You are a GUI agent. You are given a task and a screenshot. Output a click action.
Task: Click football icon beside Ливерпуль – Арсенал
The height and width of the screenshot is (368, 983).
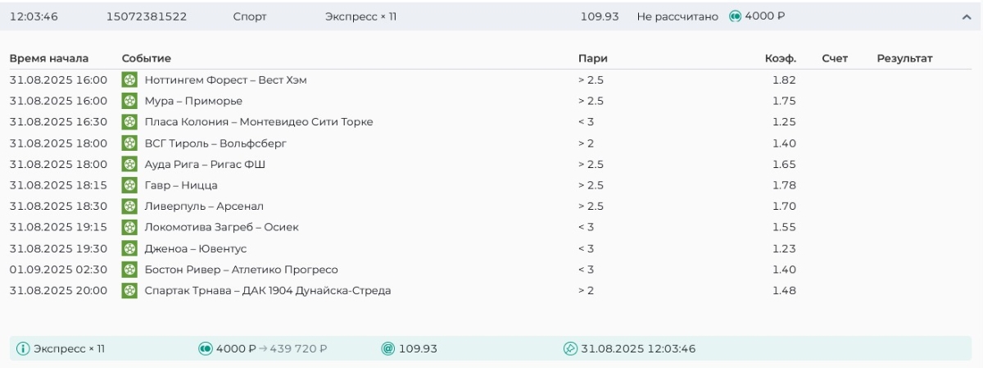pos(129,207)
